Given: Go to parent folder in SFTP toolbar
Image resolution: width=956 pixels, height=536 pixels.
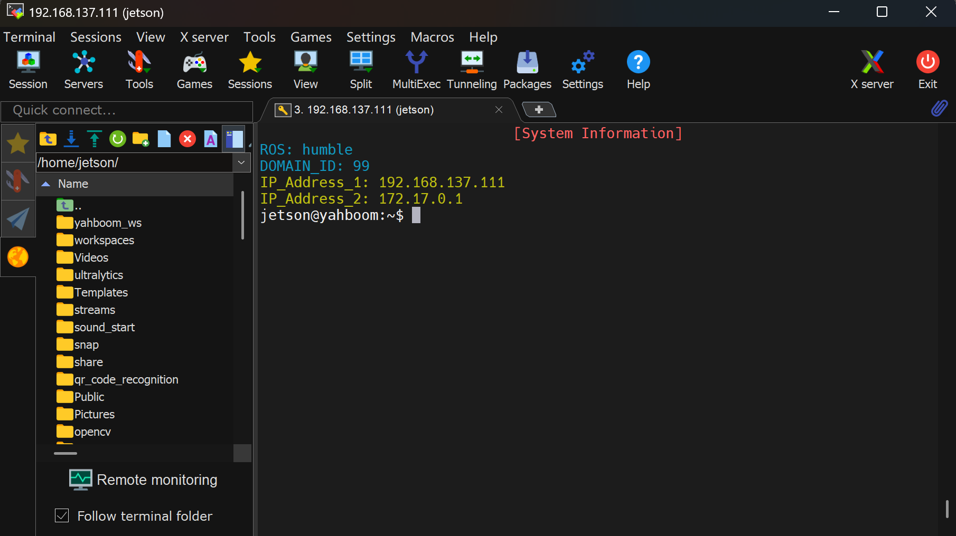Looking at the screenshot, I should (x=48, y=139).
